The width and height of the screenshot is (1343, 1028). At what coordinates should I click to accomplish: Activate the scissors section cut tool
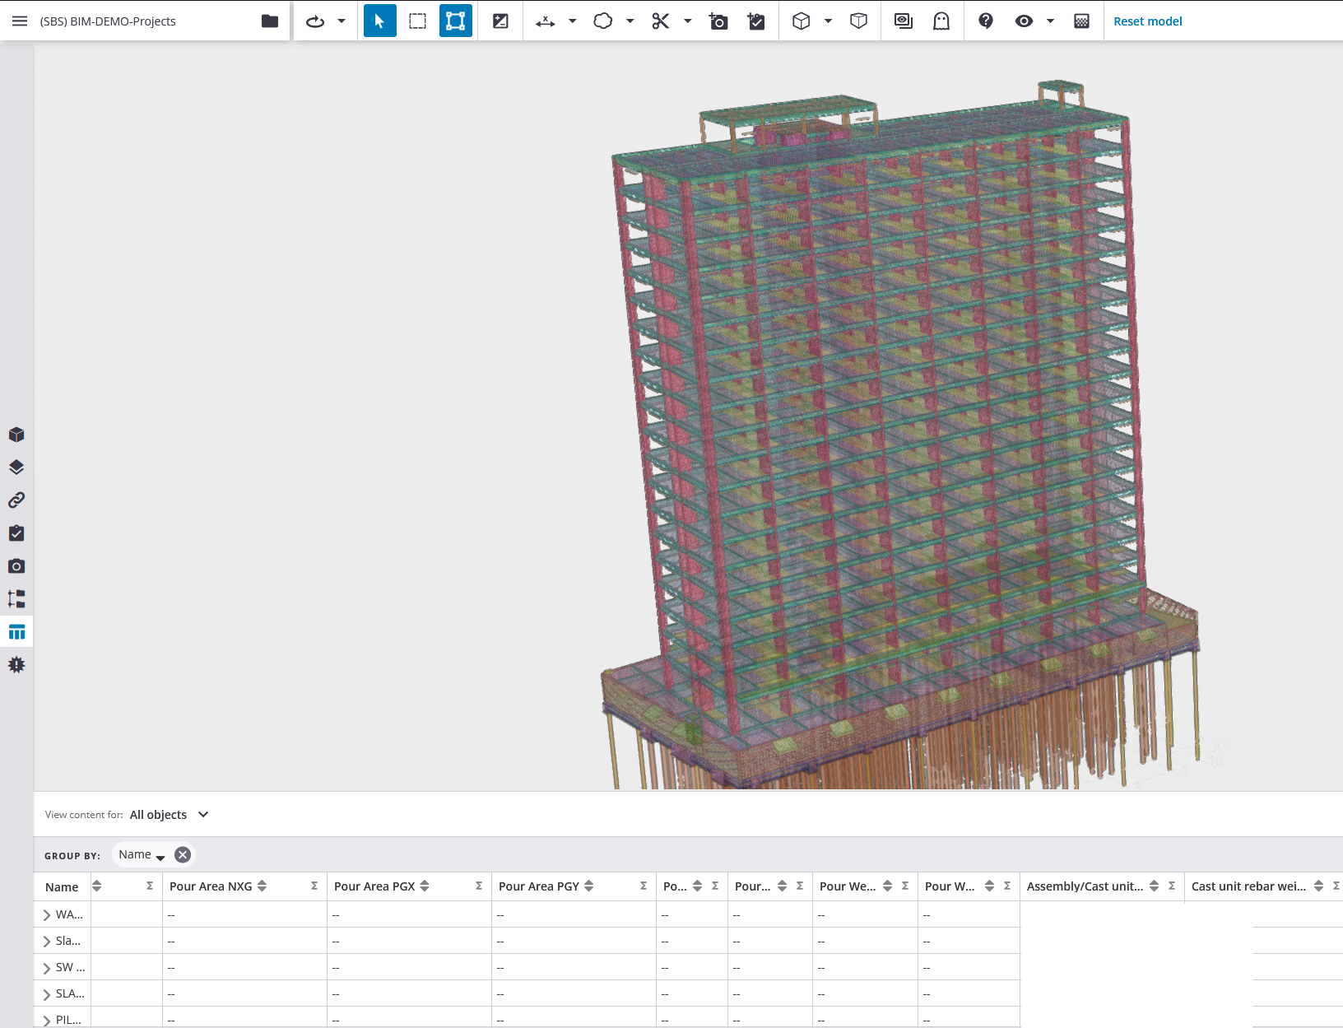[661, 21]
